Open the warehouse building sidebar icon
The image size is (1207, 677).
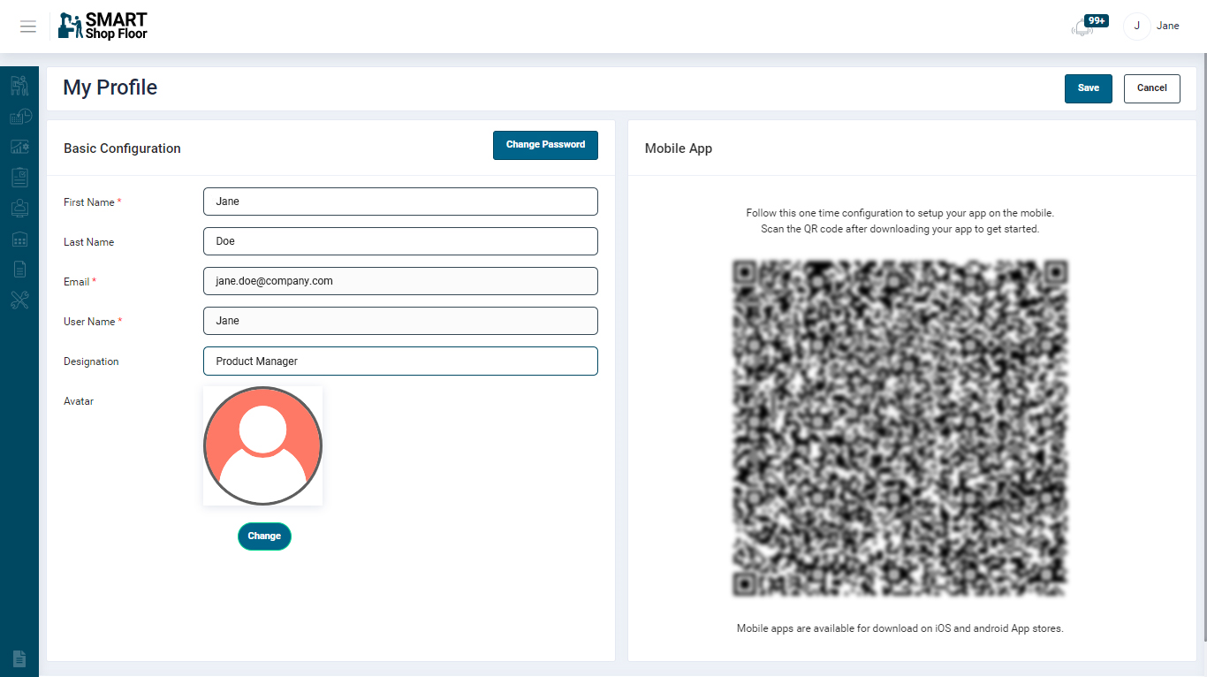pos(19,239)
